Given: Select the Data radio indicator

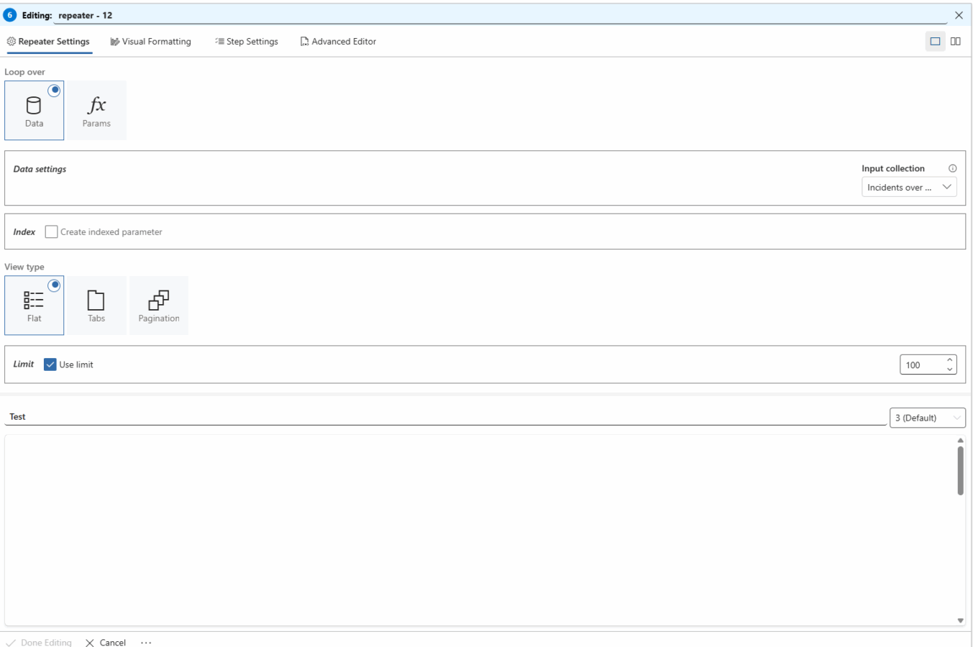Looking at the screenshot, I should (54, 90).
